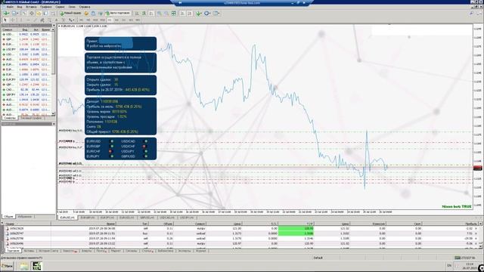Open the Market Watch window icon
This screenshot has height=272, width=484.
[23, 14]
